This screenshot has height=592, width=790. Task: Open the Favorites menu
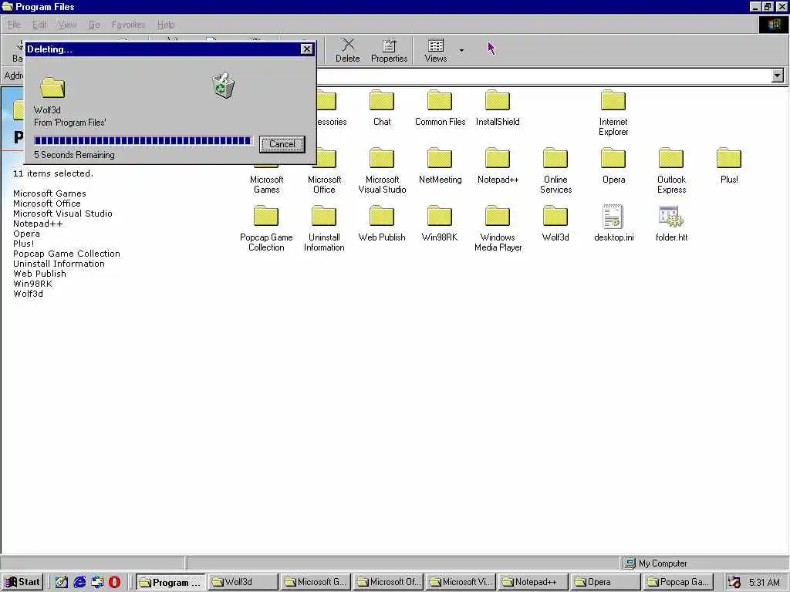pos(128,25)
